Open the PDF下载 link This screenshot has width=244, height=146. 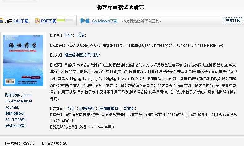48,21
